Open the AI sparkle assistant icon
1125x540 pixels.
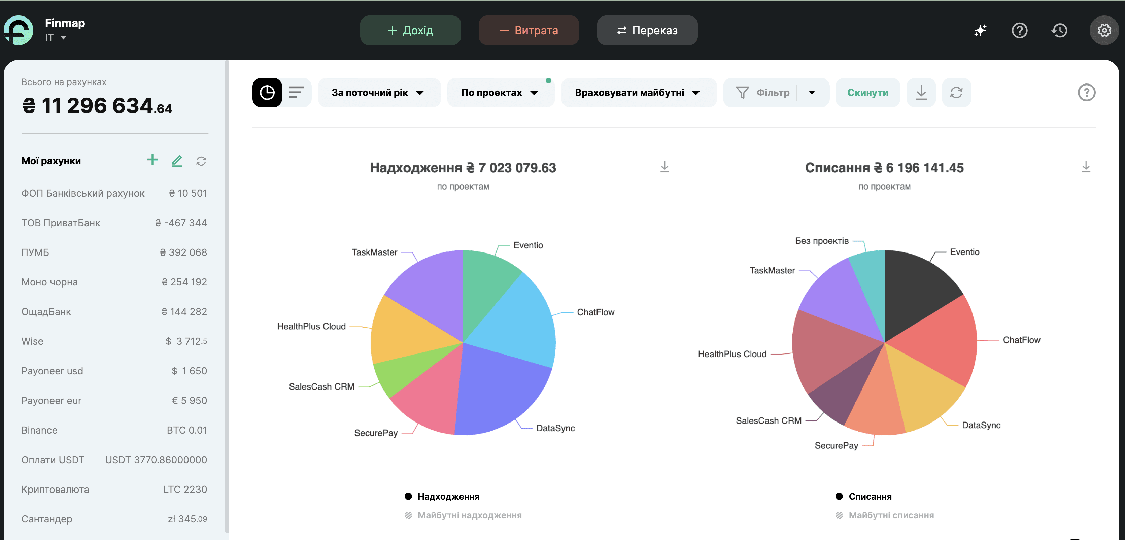pyautogui.click(x=980, y=30)
